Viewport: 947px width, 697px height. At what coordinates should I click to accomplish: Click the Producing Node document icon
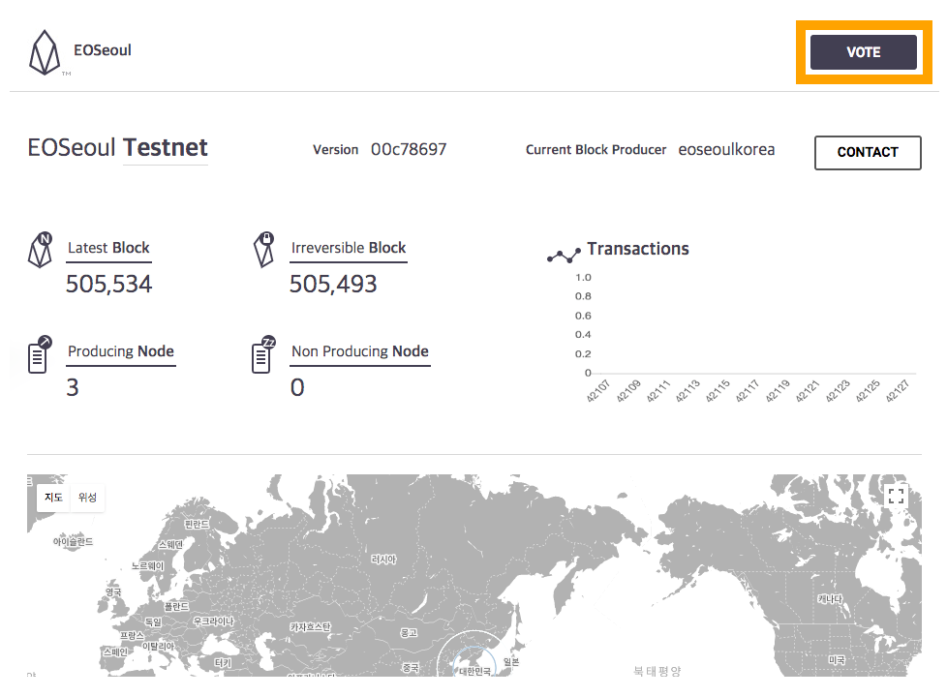click(40, 354)
